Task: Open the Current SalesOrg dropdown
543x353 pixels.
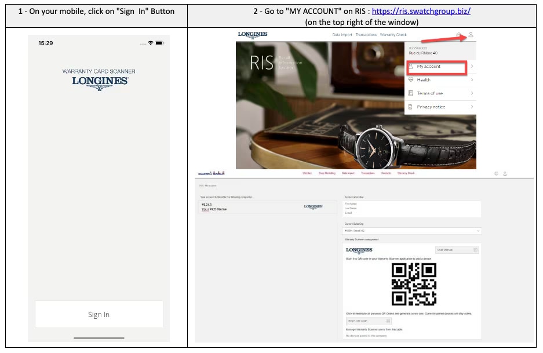Action: [412, 231]
